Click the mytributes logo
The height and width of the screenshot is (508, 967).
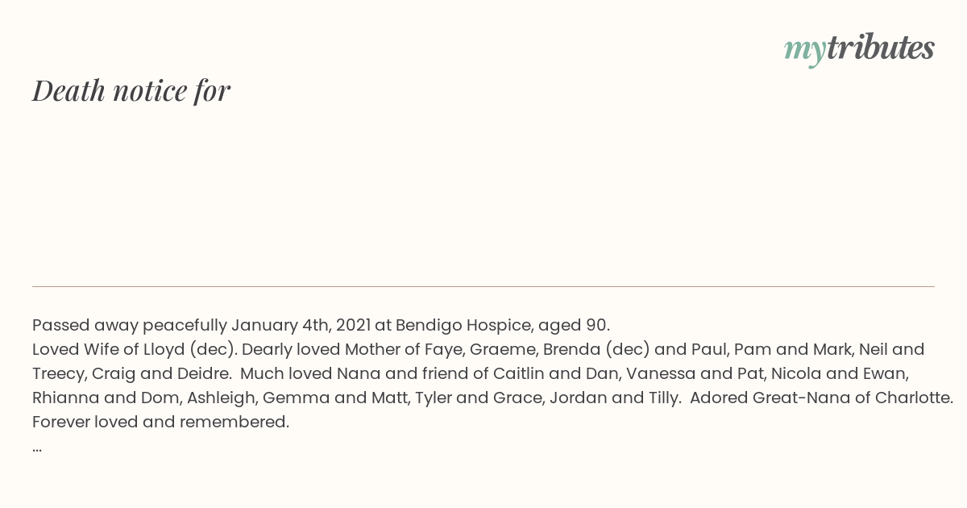point(859,49)
